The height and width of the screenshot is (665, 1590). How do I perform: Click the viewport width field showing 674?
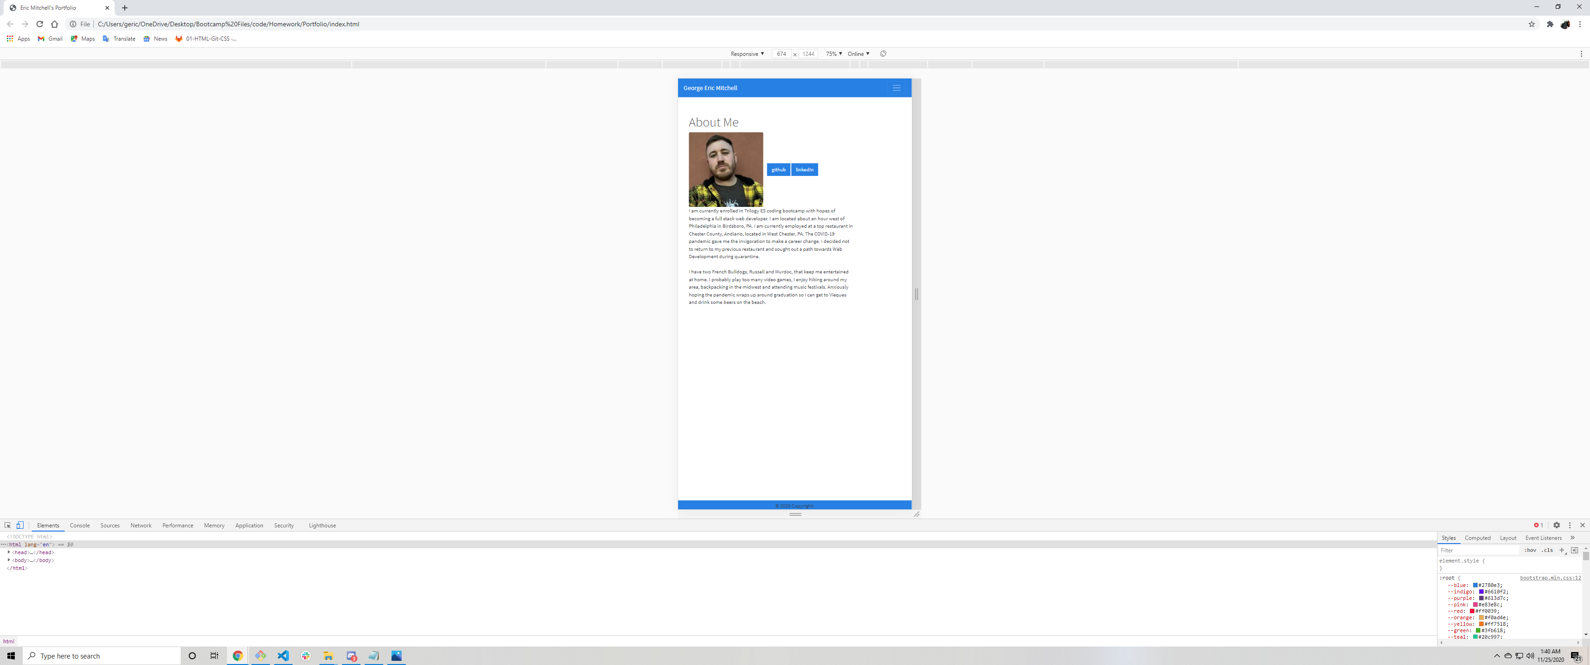782,54
